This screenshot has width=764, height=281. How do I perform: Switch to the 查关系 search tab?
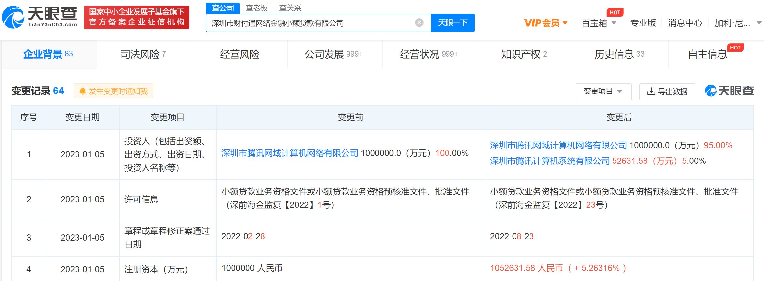[290, 8]
